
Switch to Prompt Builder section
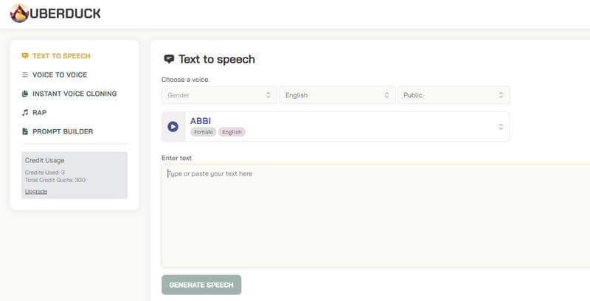point(63,131)
